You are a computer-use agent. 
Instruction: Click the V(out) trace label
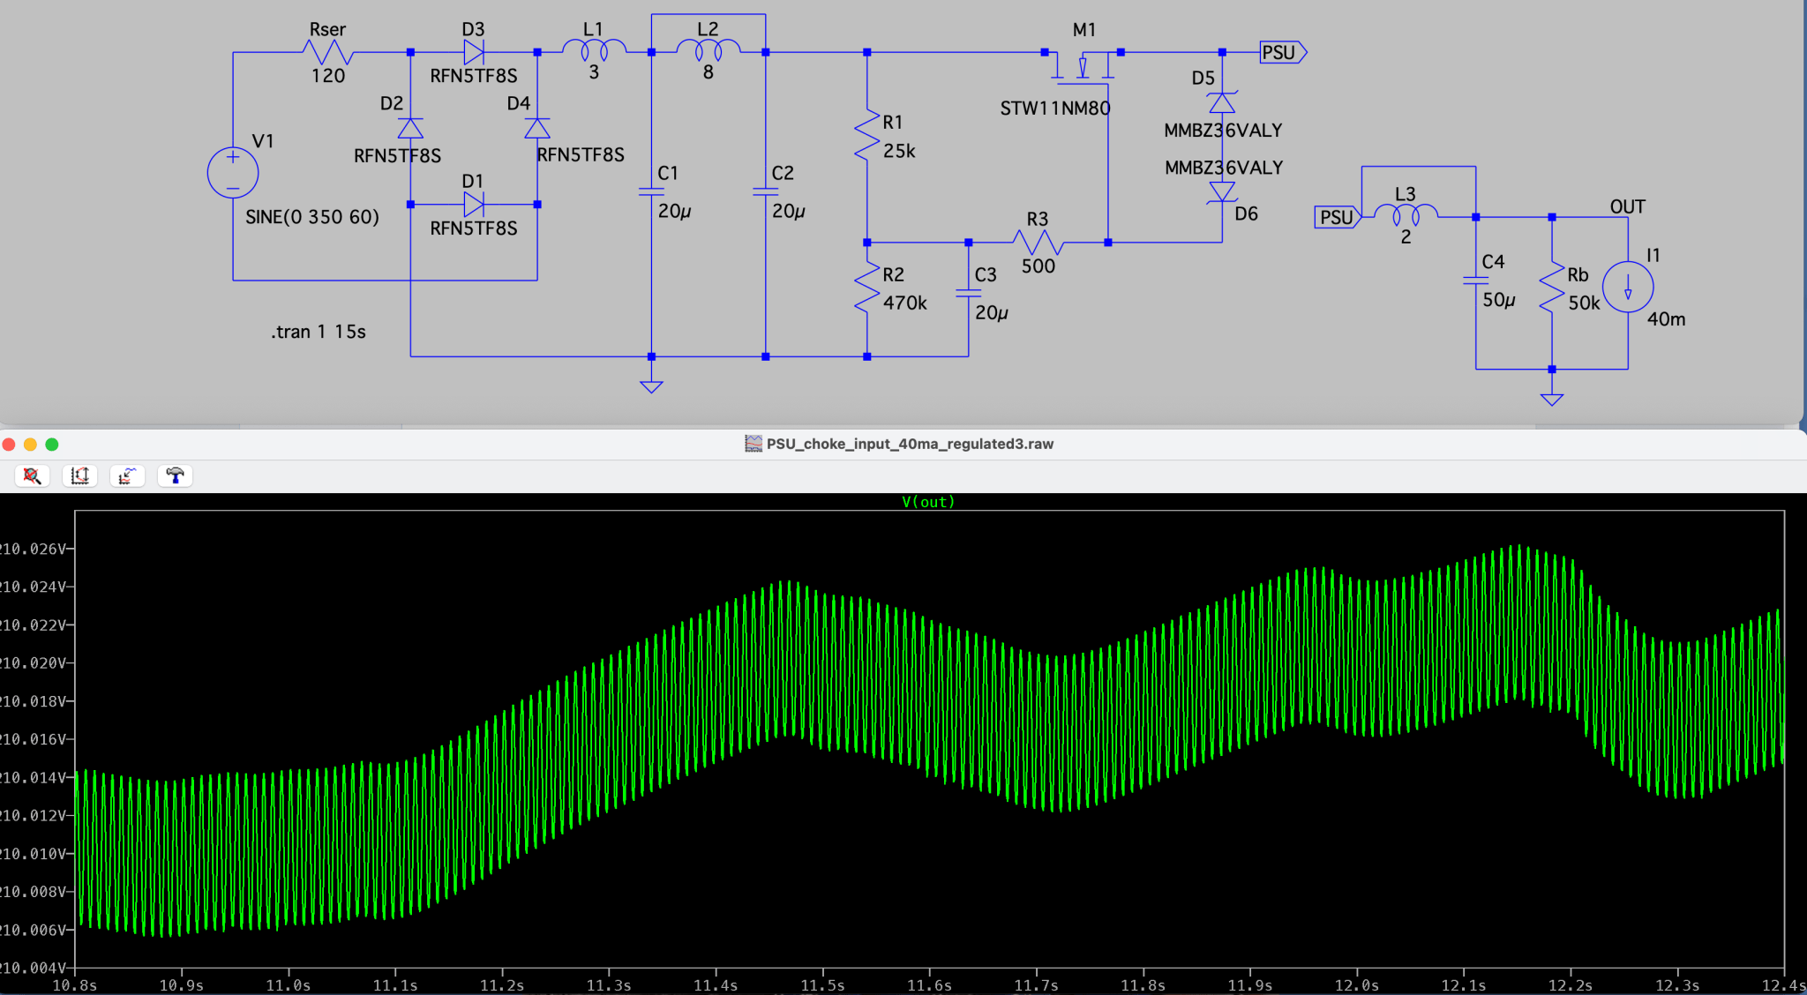coord(927,502)
